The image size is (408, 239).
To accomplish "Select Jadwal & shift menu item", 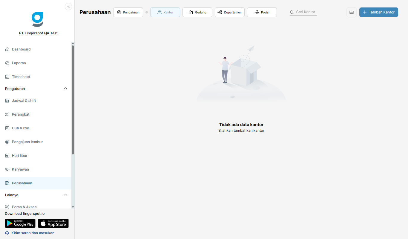I will pyautogui.click(x=36, y=101).
